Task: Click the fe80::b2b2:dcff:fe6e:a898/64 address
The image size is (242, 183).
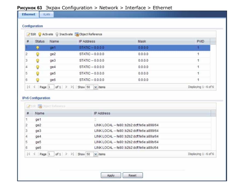Action: click(137, 125)
